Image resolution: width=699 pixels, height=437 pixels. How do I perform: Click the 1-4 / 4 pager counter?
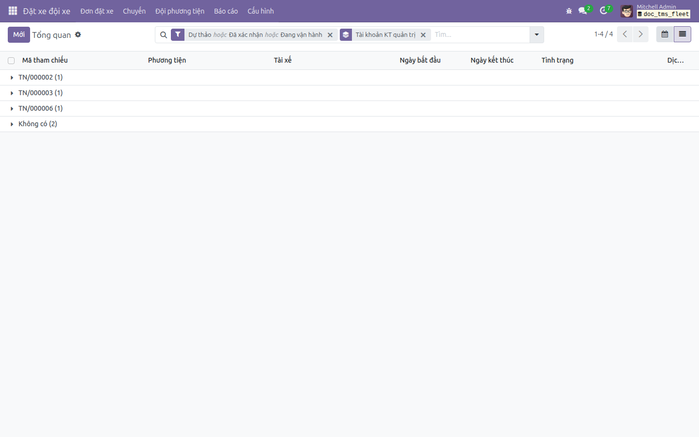coord(603,34)
